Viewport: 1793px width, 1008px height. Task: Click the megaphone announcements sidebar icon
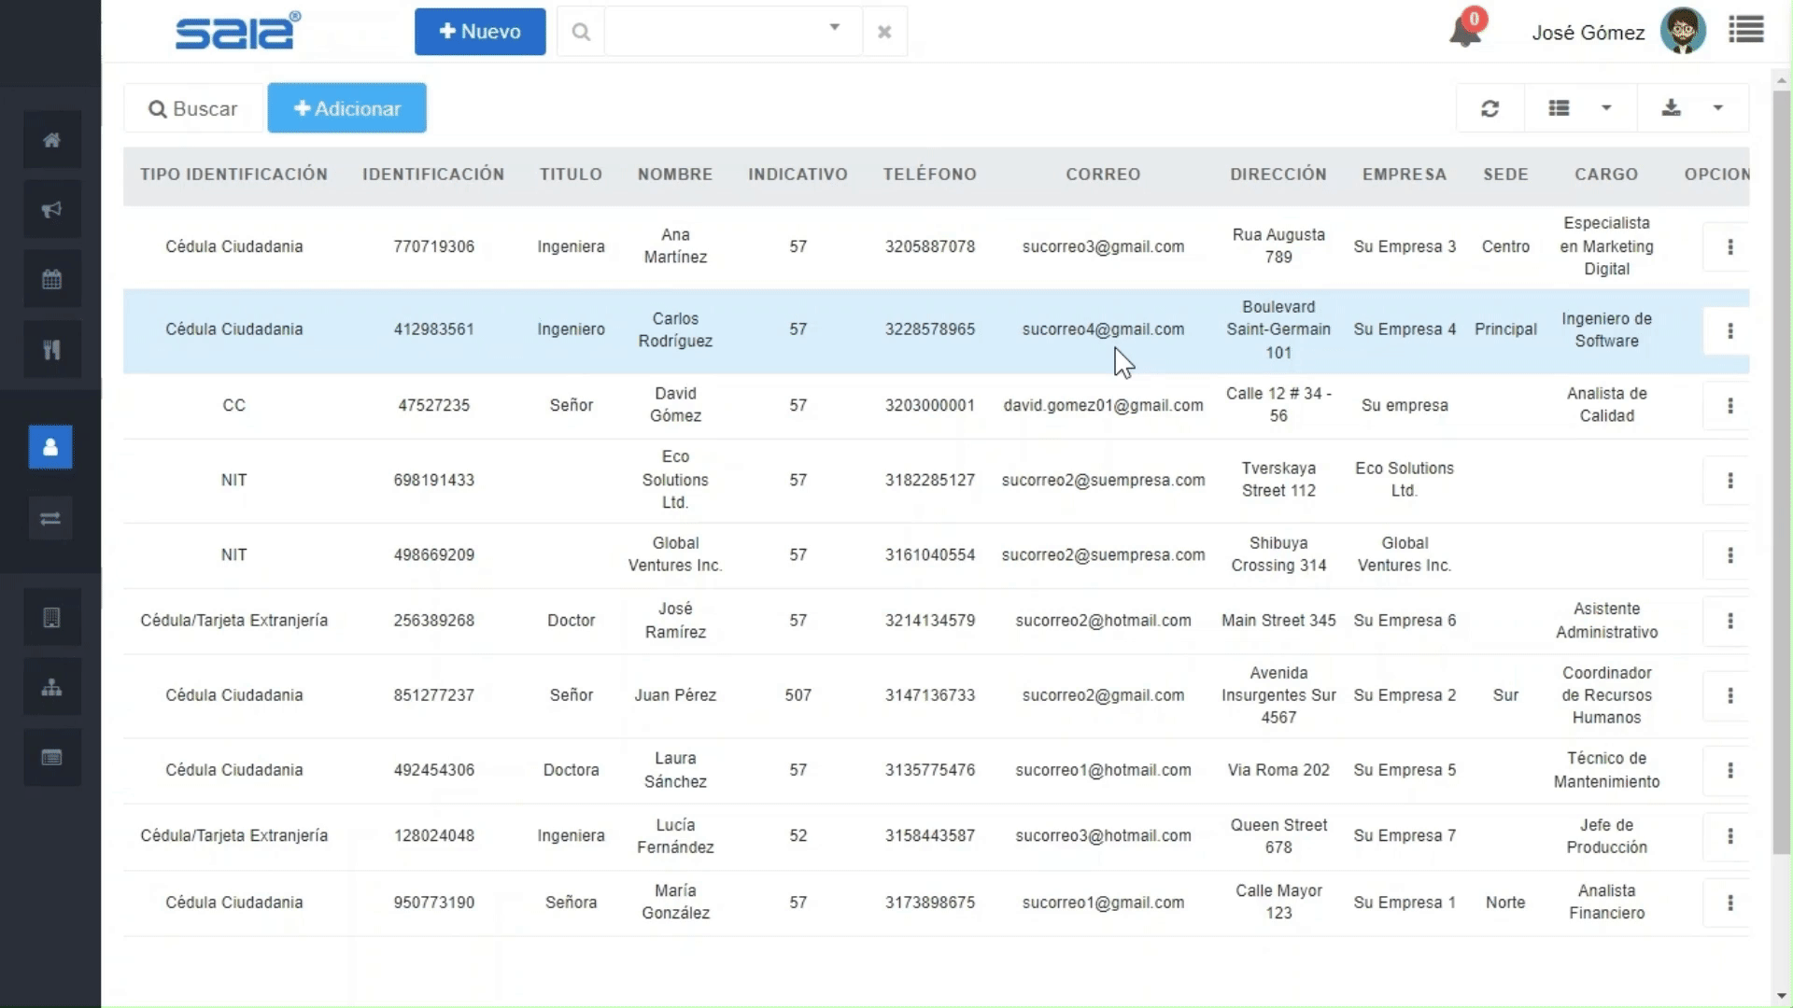pos(51,209)
